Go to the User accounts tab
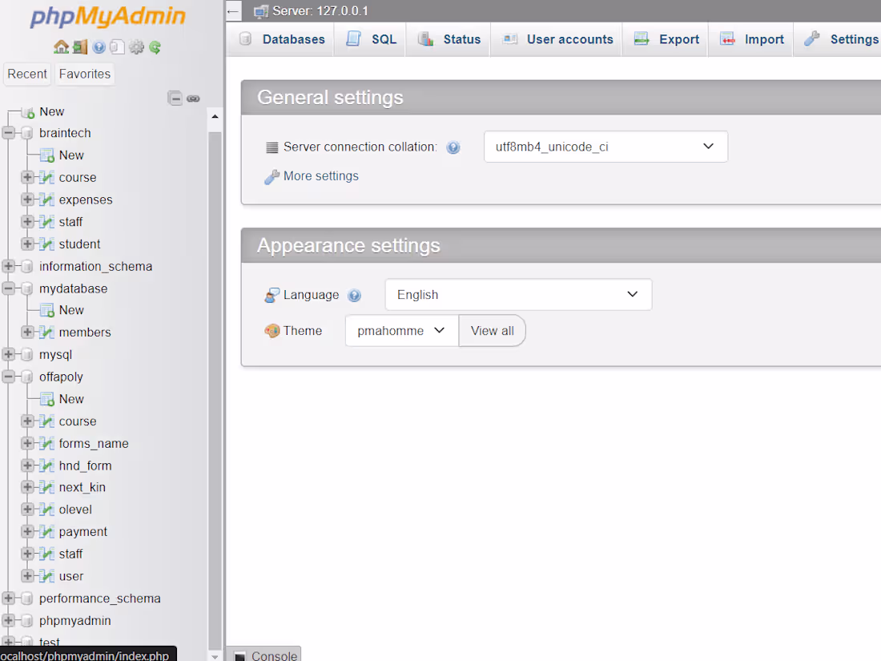Viewport: 881px width, 661px height. (x=557, y=39)
